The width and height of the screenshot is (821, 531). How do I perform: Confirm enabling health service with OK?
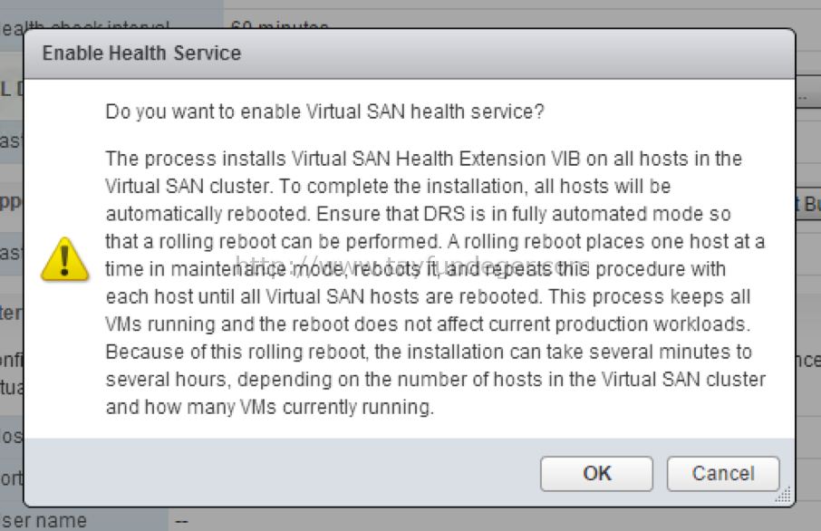[596, 473]
